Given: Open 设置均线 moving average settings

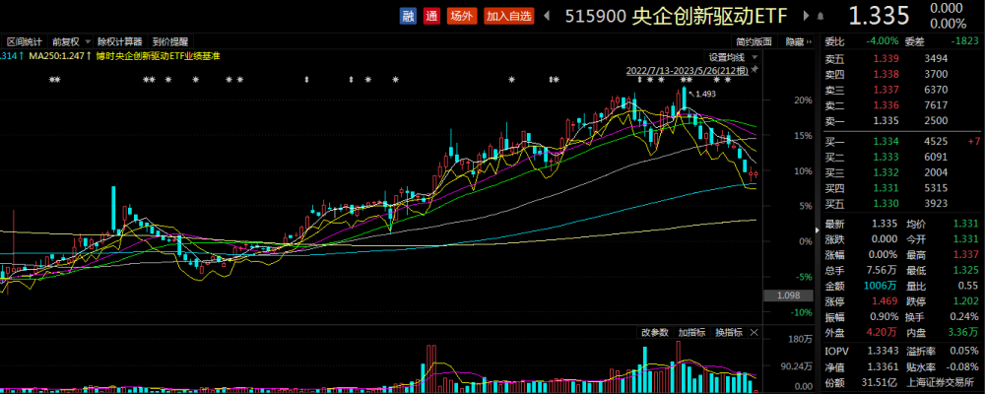Looking at the screenshot, I should [726, 56].
